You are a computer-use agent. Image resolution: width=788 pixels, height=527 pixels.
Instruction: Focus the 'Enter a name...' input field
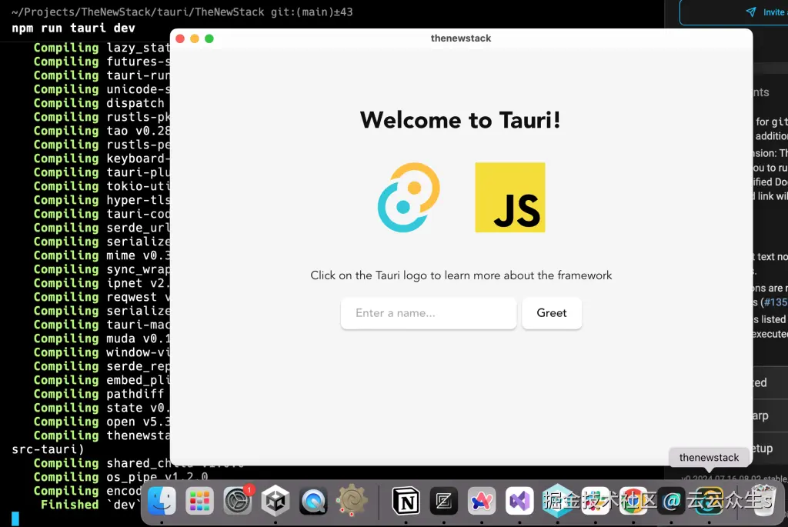428,313
